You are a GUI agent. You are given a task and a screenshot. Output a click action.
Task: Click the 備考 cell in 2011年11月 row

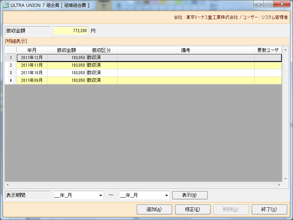point(186,65)
